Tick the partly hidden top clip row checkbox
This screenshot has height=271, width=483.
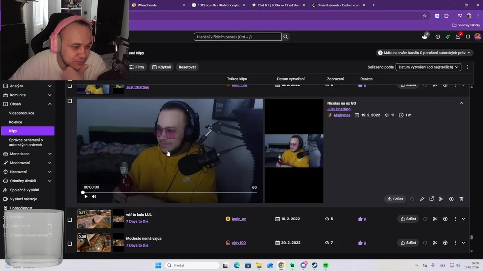pos(69,86)
